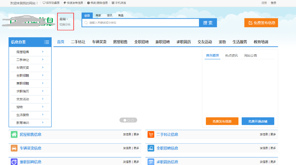Image resolution: width=296 pixels, height=165 pixels.
Task: Expand 教育培训 category in sidebar
Action: [x=30, y=123]
